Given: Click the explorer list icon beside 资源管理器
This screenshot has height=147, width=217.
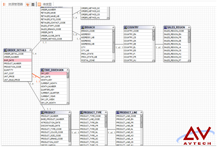Looking at the screenshot, I should click(4, 4).
